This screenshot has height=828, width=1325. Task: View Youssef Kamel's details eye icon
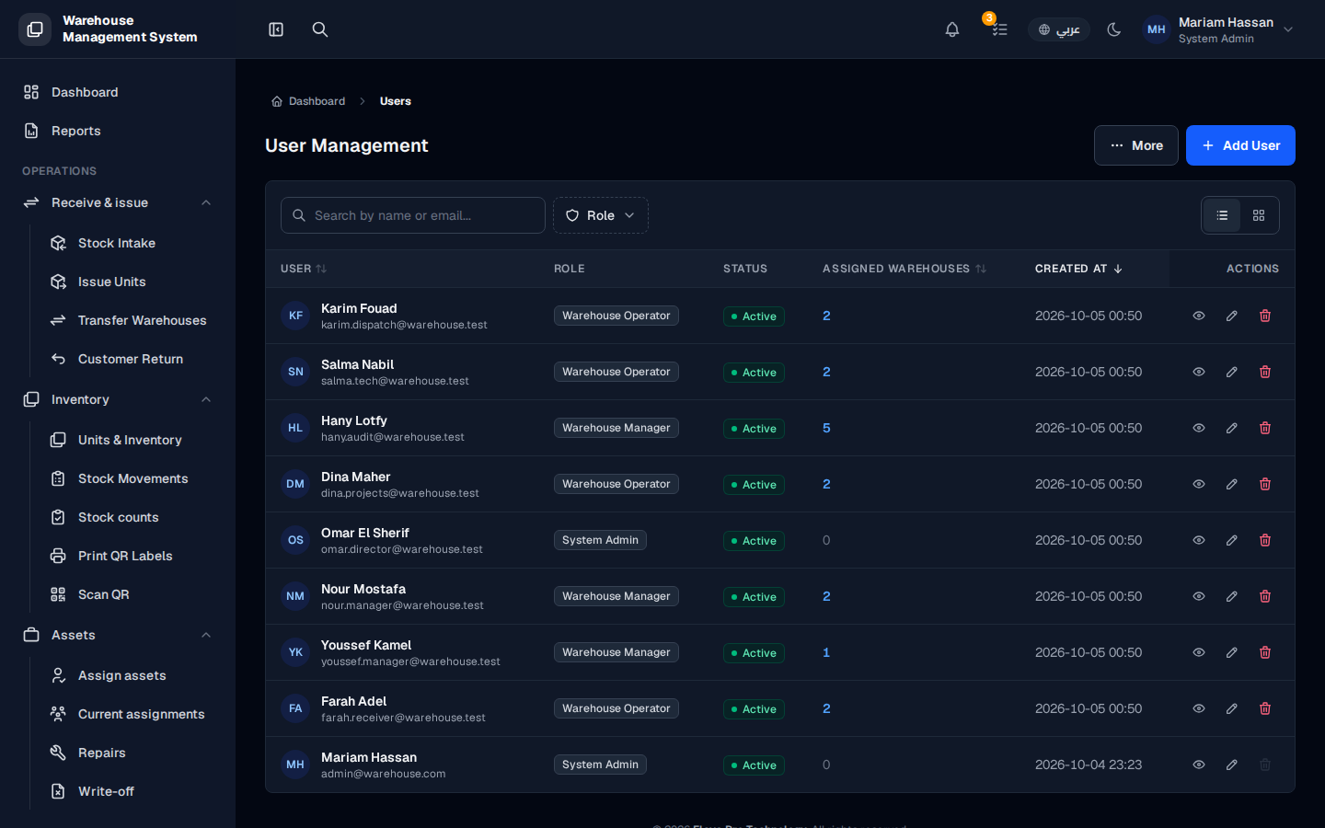pos(1199,652)
